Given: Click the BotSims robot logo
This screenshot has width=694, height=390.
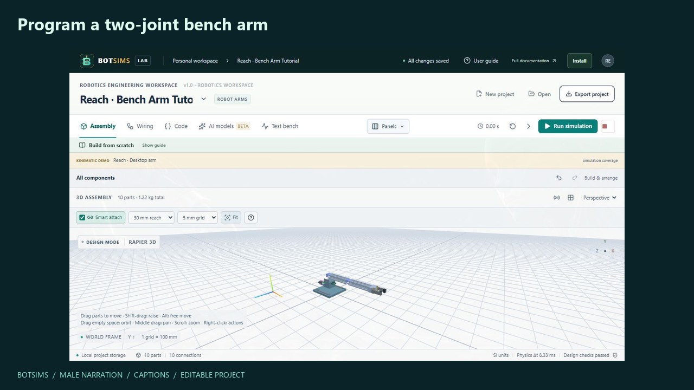Looking at the screenshot, I should pos(87,61).
